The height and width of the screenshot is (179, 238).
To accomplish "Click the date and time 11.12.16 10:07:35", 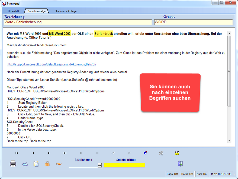I will pyautogui.click(x=221, y=174).
